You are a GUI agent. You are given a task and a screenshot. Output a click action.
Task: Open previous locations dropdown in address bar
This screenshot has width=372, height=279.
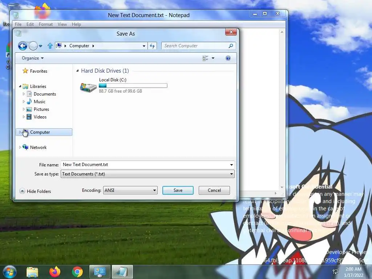[144, 46]
